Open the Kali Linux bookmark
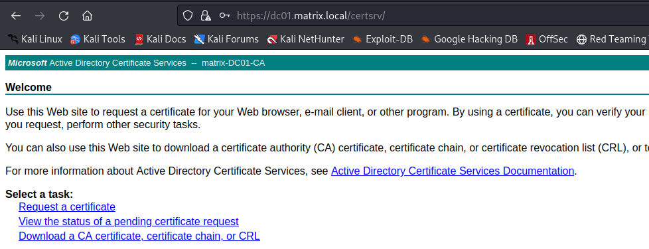Screen dimensions: 649x249 point(36,39)
